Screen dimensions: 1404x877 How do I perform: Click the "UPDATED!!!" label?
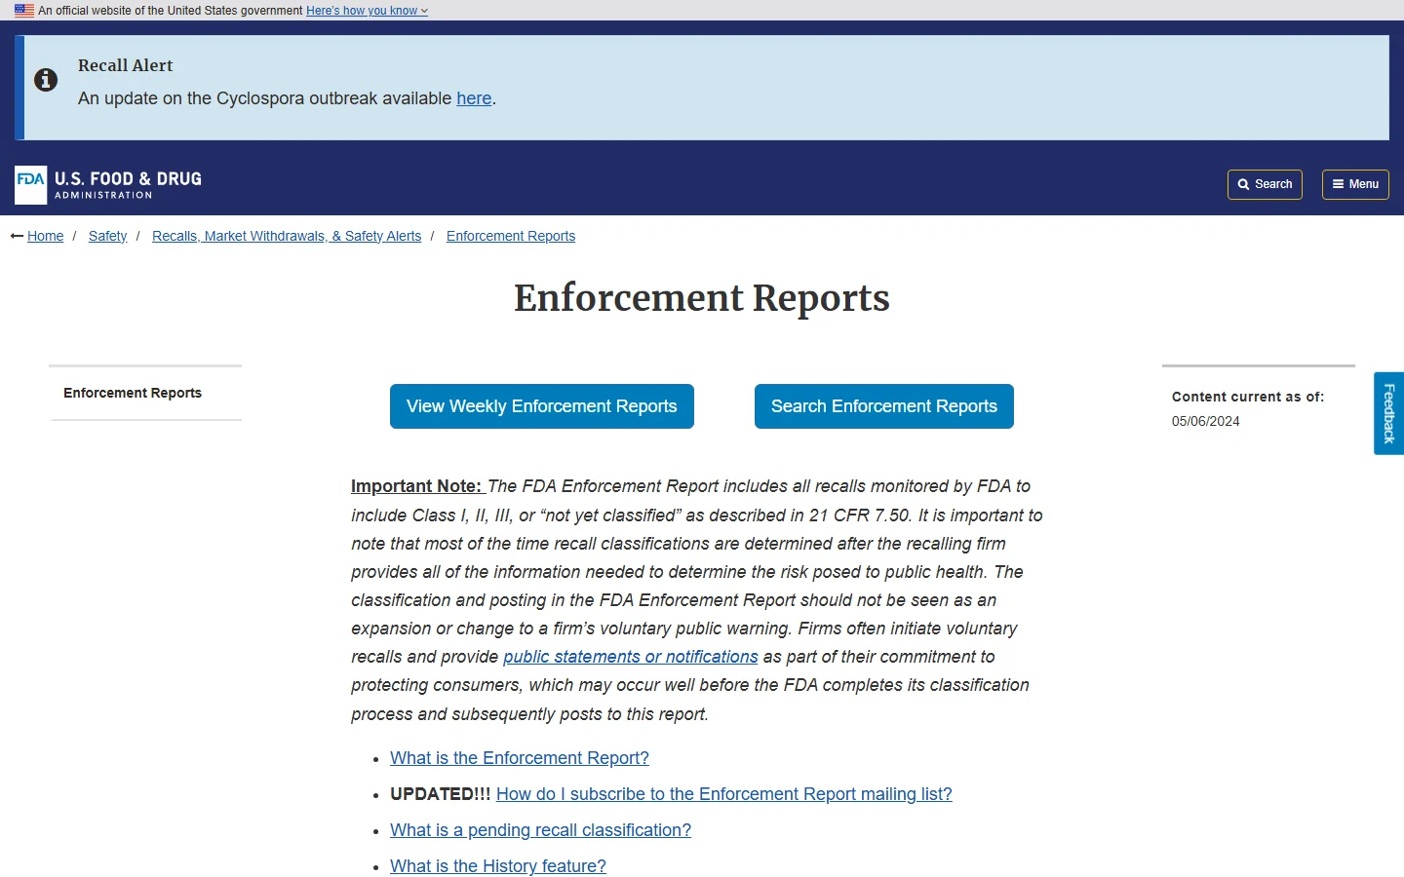point(441,794)
